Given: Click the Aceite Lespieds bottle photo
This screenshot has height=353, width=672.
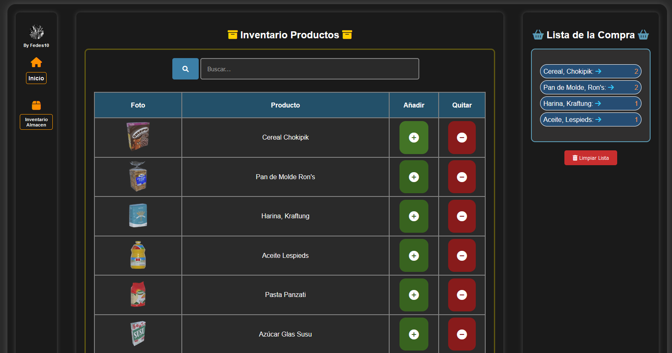Looking at the screenshot, I should [x=138, y=255].
